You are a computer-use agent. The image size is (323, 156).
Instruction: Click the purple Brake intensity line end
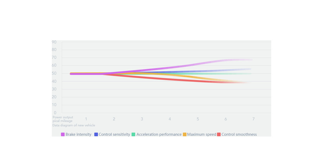point(251,60)
